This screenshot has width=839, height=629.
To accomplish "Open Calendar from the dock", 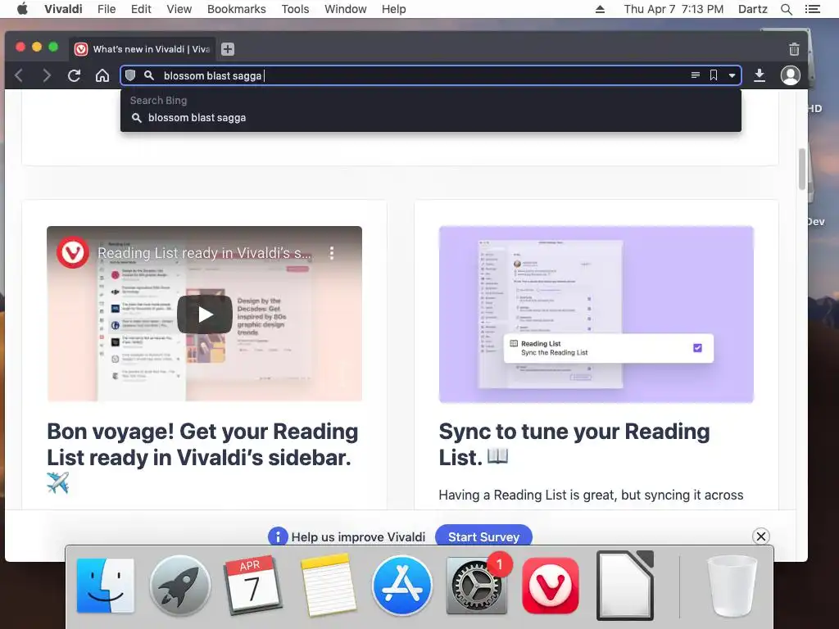I will (x=252, y=586).
